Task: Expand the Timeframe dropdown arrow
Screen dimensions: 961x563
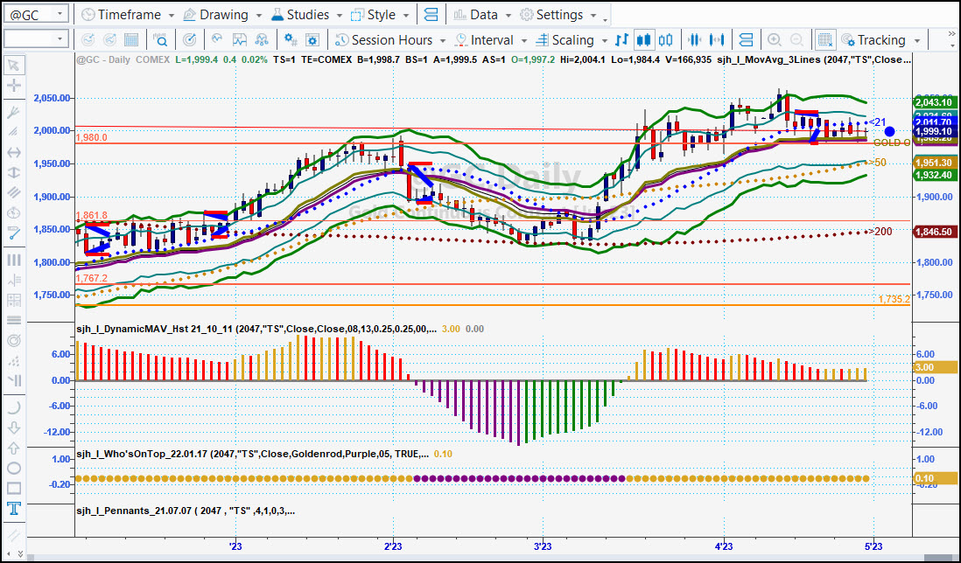Action: click(x=171, y=16)
